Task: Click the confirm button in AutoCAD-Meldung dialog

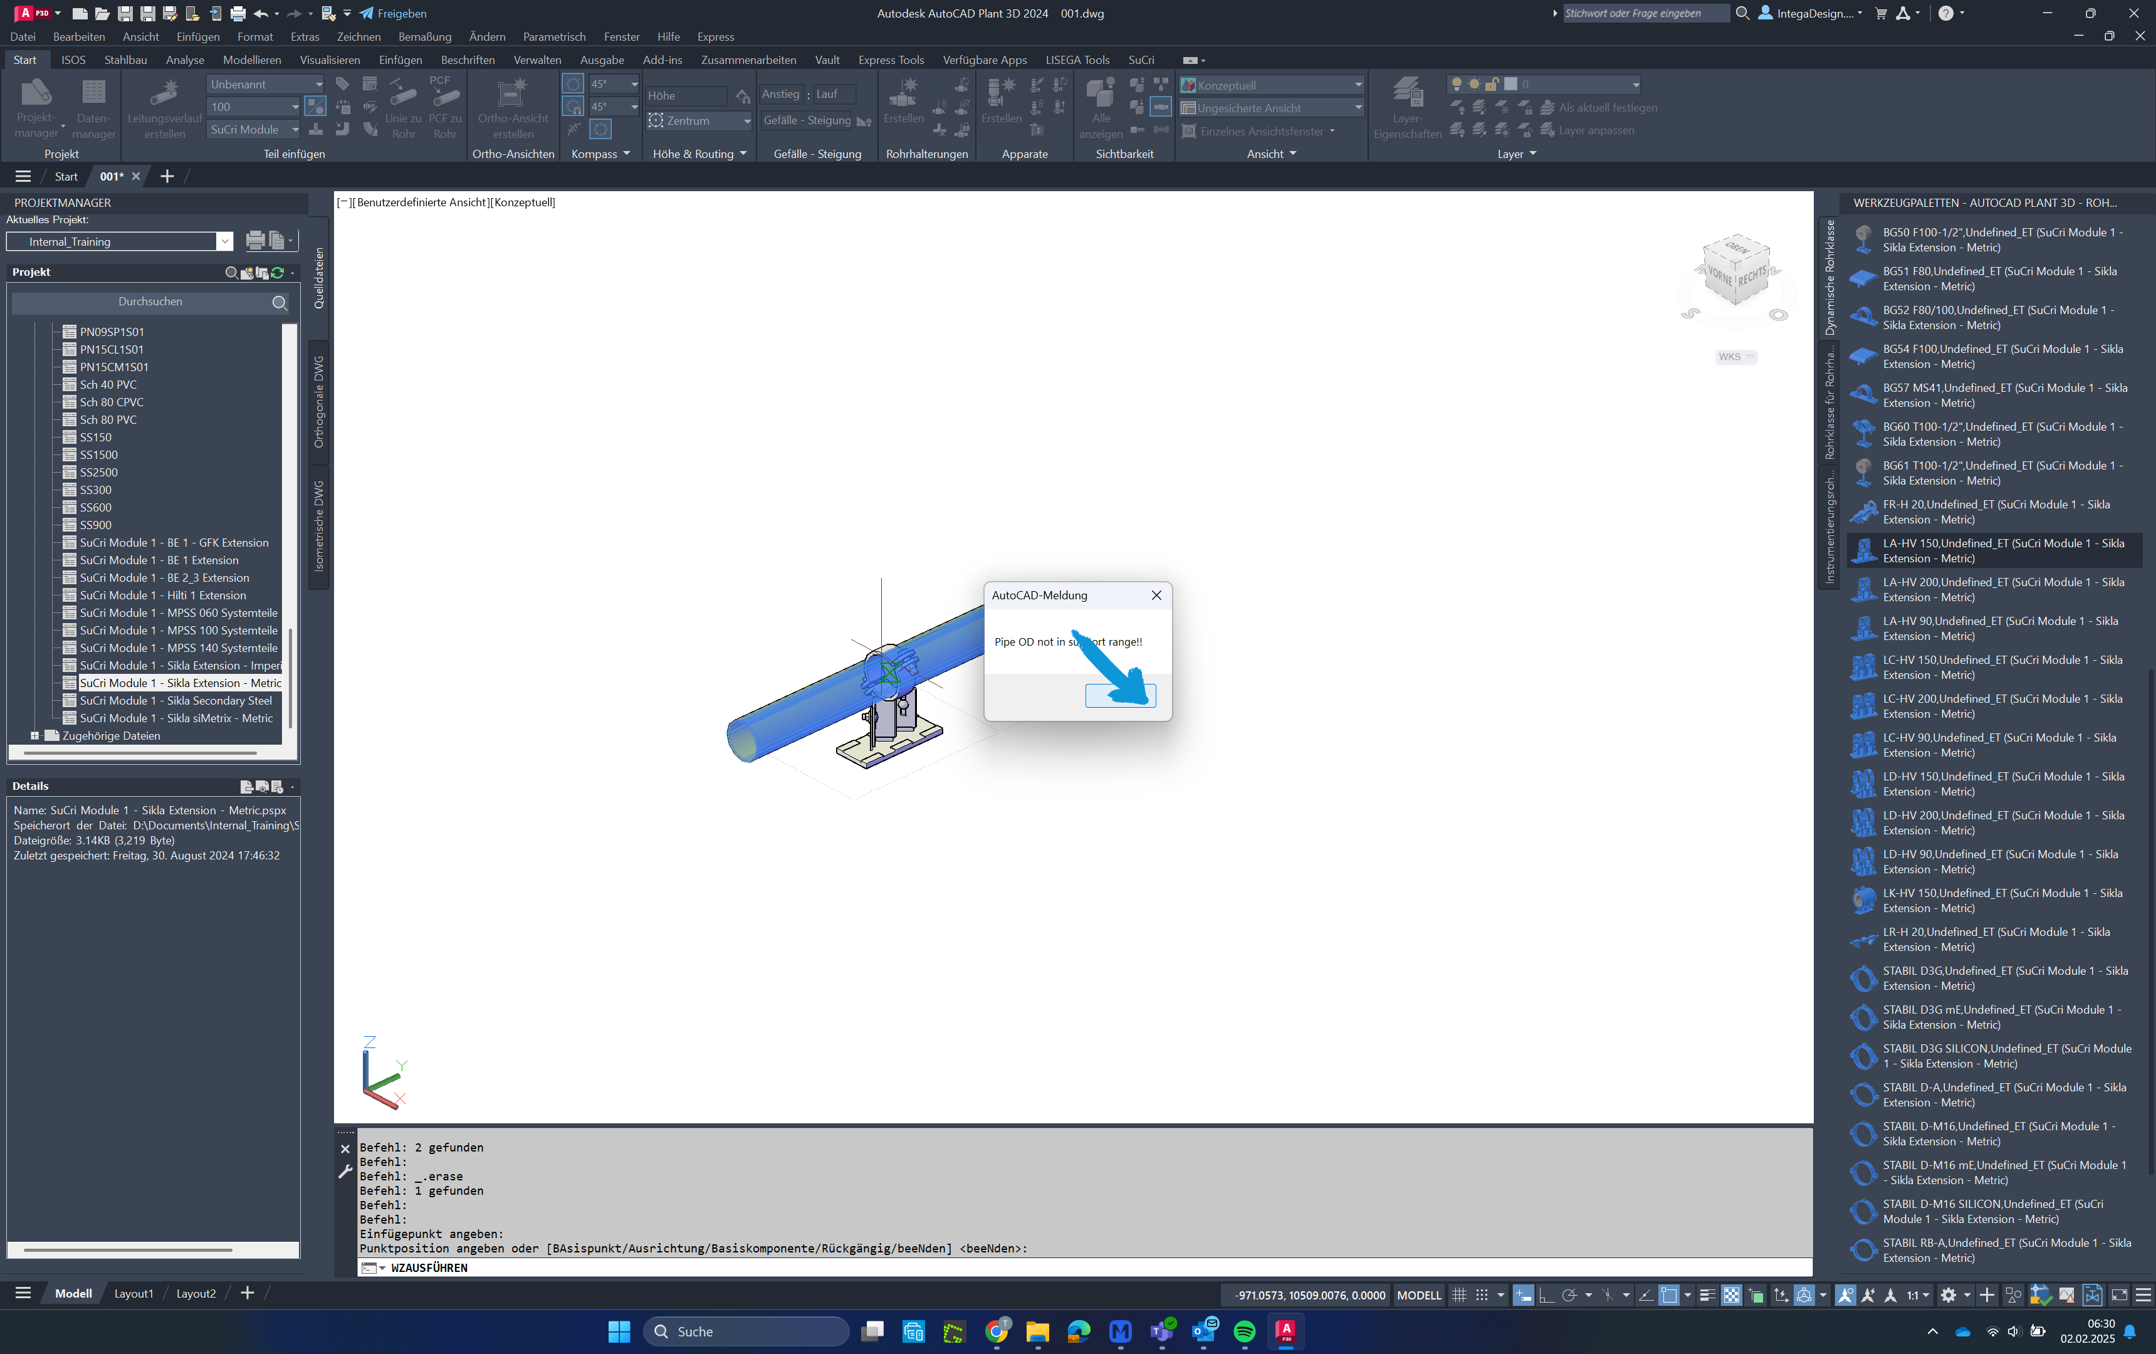Action: [1120, 696]
